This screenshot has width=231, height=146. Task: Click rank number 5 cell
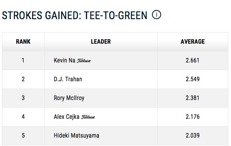[23, 136]
